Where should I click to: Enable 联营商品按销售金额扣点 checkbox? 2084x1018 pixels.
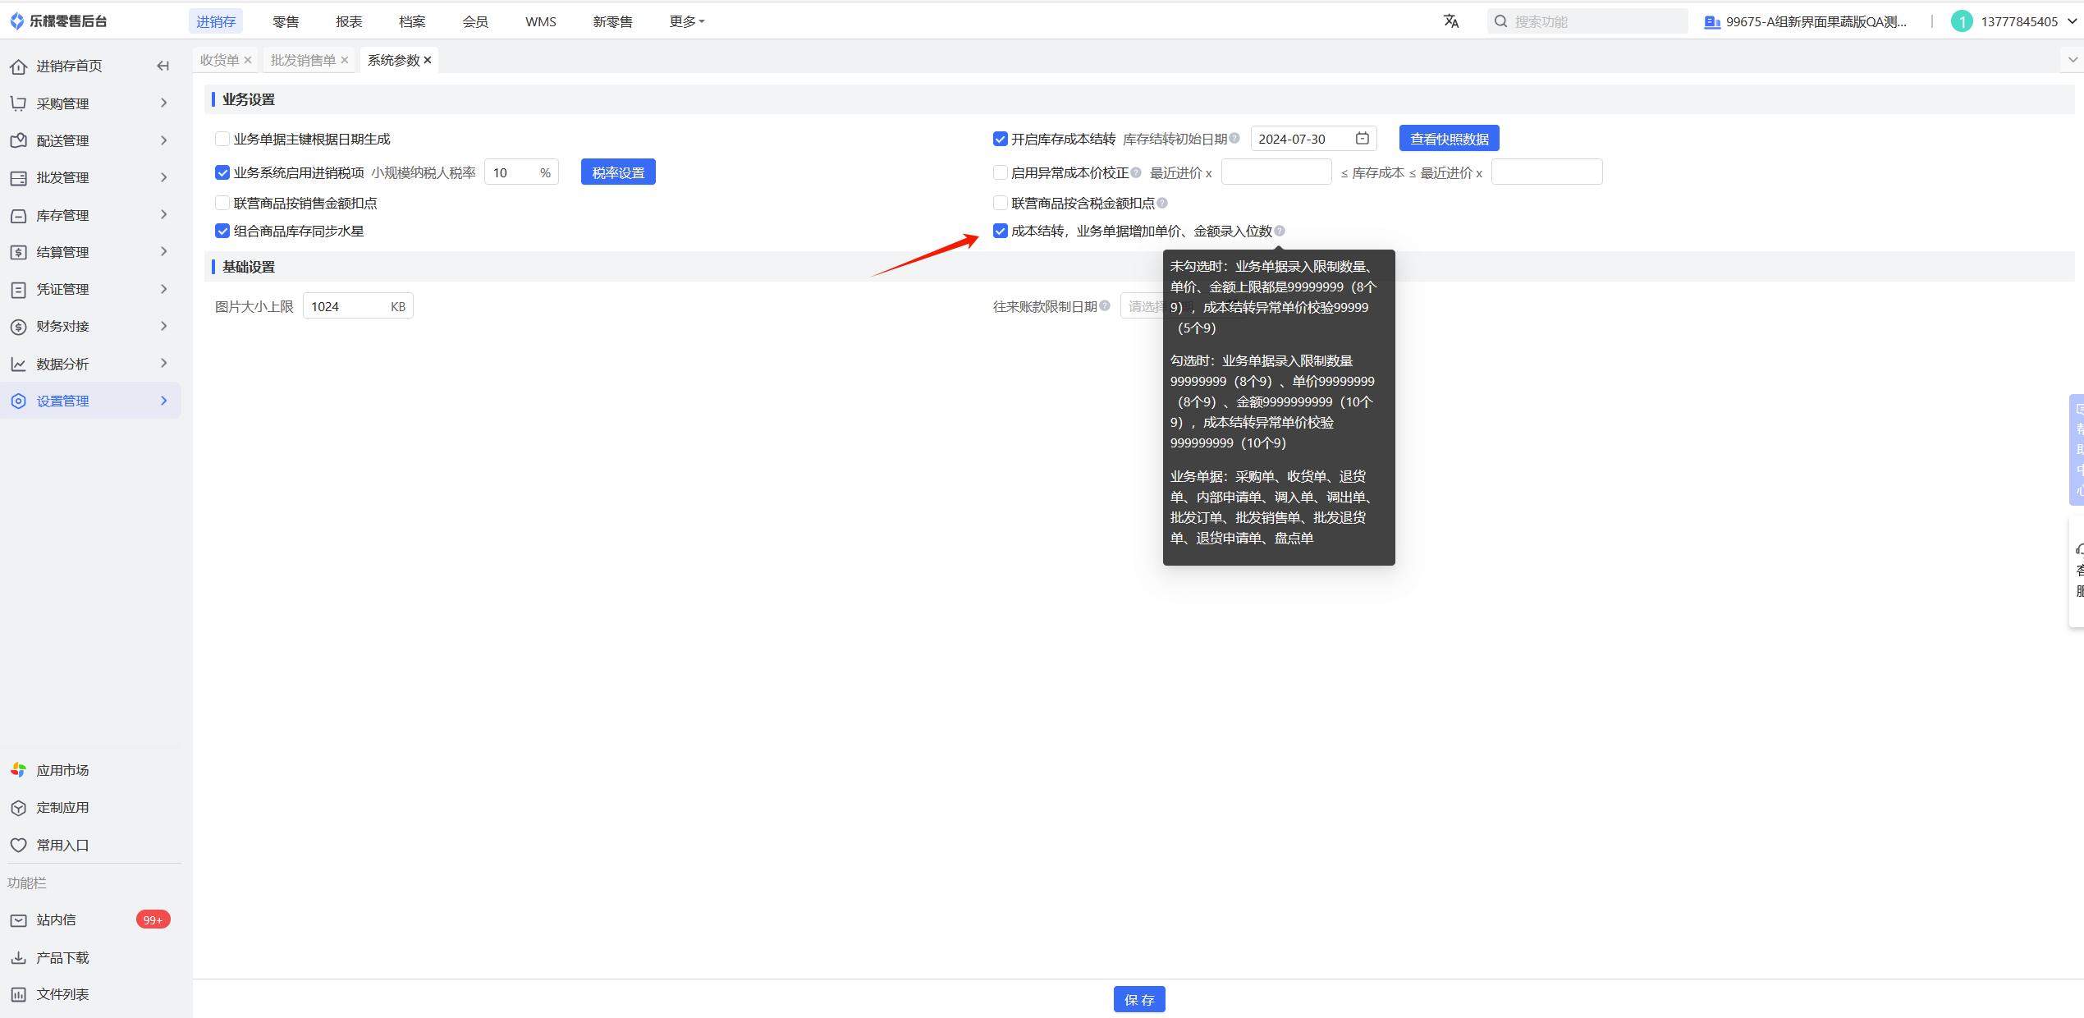pyautogui.click(x=222, y=203)
